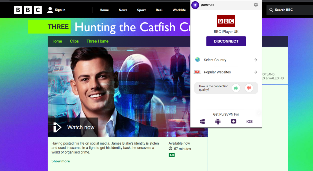
Task: Play episode with Watch now
Action: 73,127
